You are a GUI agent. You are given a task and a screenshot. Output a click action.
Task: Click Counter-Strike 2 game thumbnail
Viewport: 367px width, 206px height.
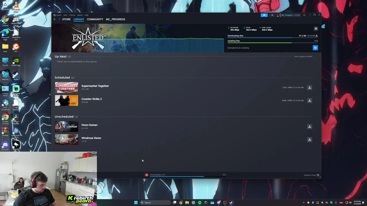coord(67,100)
